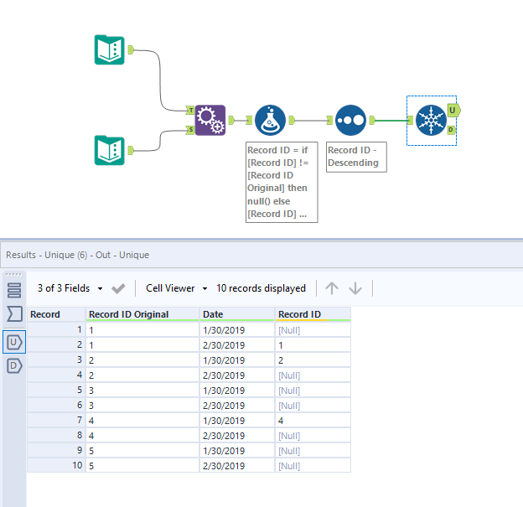Click lower Text Input output anchor

[x=131, y=151]
